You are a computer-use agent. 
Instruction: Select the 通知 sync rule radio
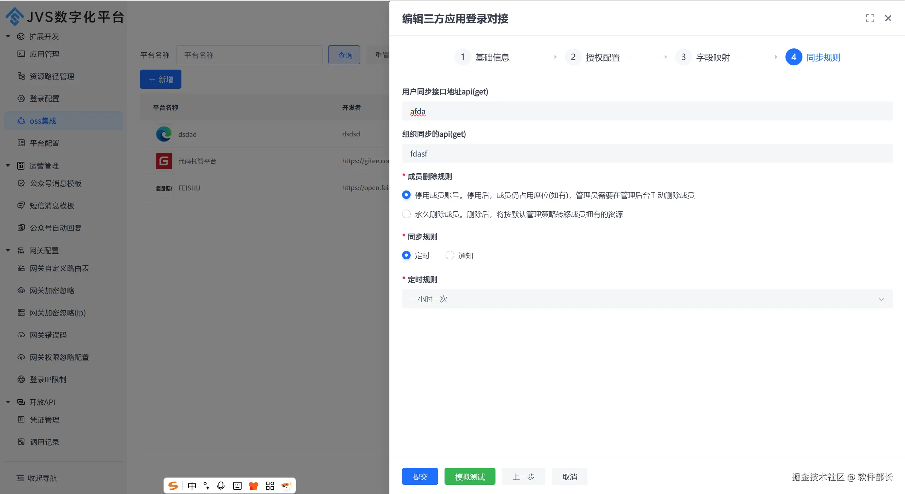click(x=449, y=255)
